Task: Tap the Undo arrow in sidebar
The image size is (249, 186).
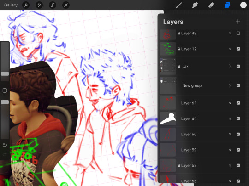Action: click(5, 145)
